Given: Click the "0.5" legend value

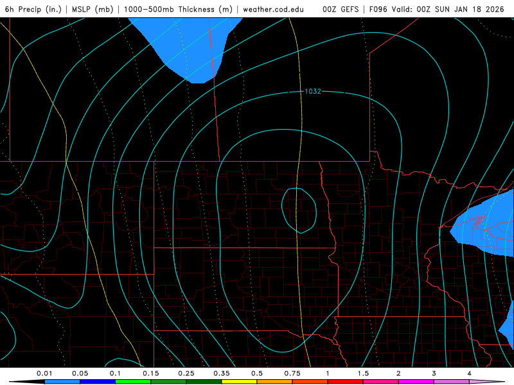Looking at the screenshot, I should [257, 373].
